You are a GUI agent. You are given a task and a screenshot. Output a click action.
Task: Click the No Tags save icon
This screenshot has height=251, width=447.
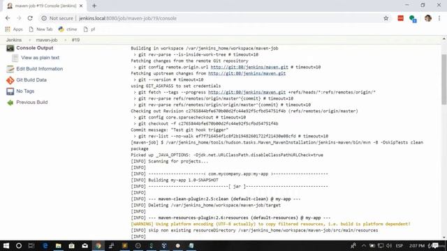pos(10,91)
